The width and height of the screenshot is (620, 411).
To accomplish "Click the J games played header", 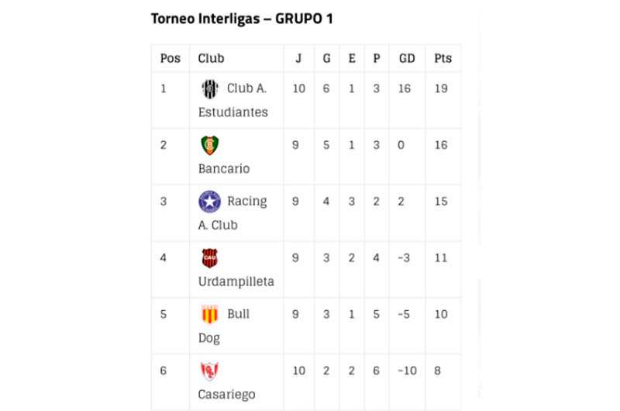I will pos(298,58).
